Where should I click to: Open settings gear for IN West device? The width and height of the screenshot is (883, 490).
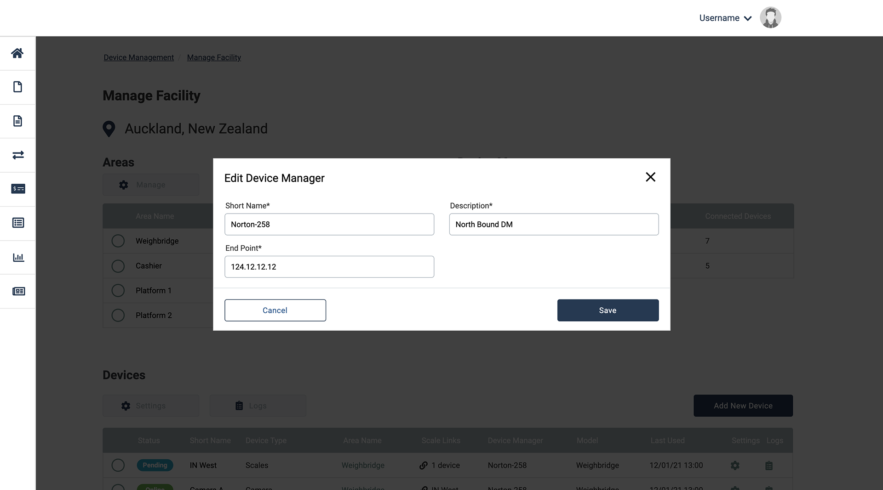click(x=735, y=465)
